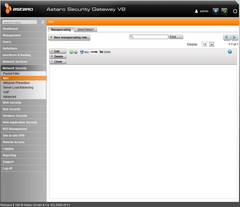Click the admin user icon
The height and width of the screenshot is (207, 240).
pos(196,11)
